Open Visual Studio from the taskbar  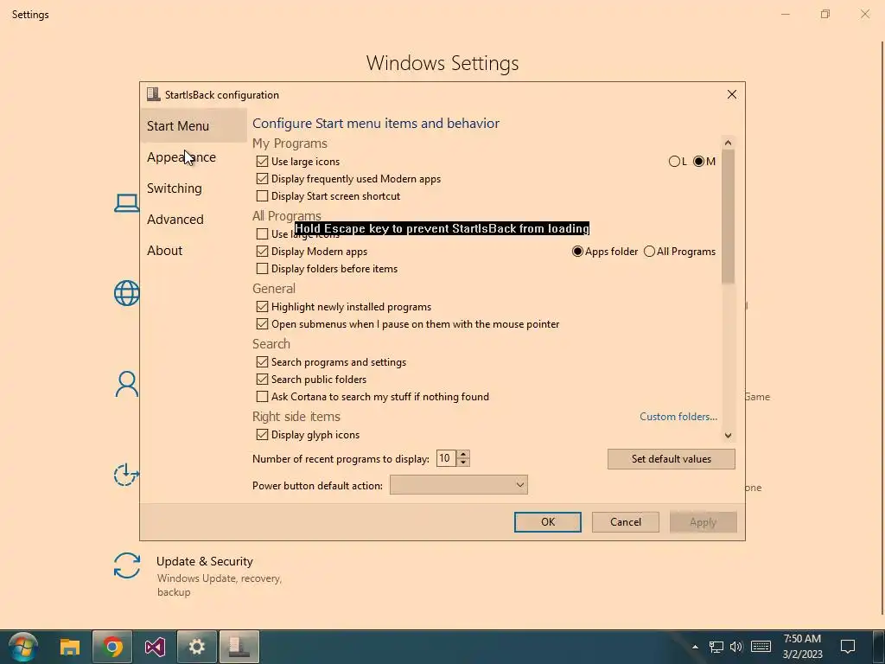[x=155, y=647]
